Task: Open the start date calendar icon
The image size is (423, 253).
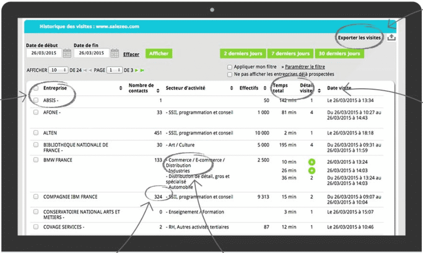Action: 67,53
